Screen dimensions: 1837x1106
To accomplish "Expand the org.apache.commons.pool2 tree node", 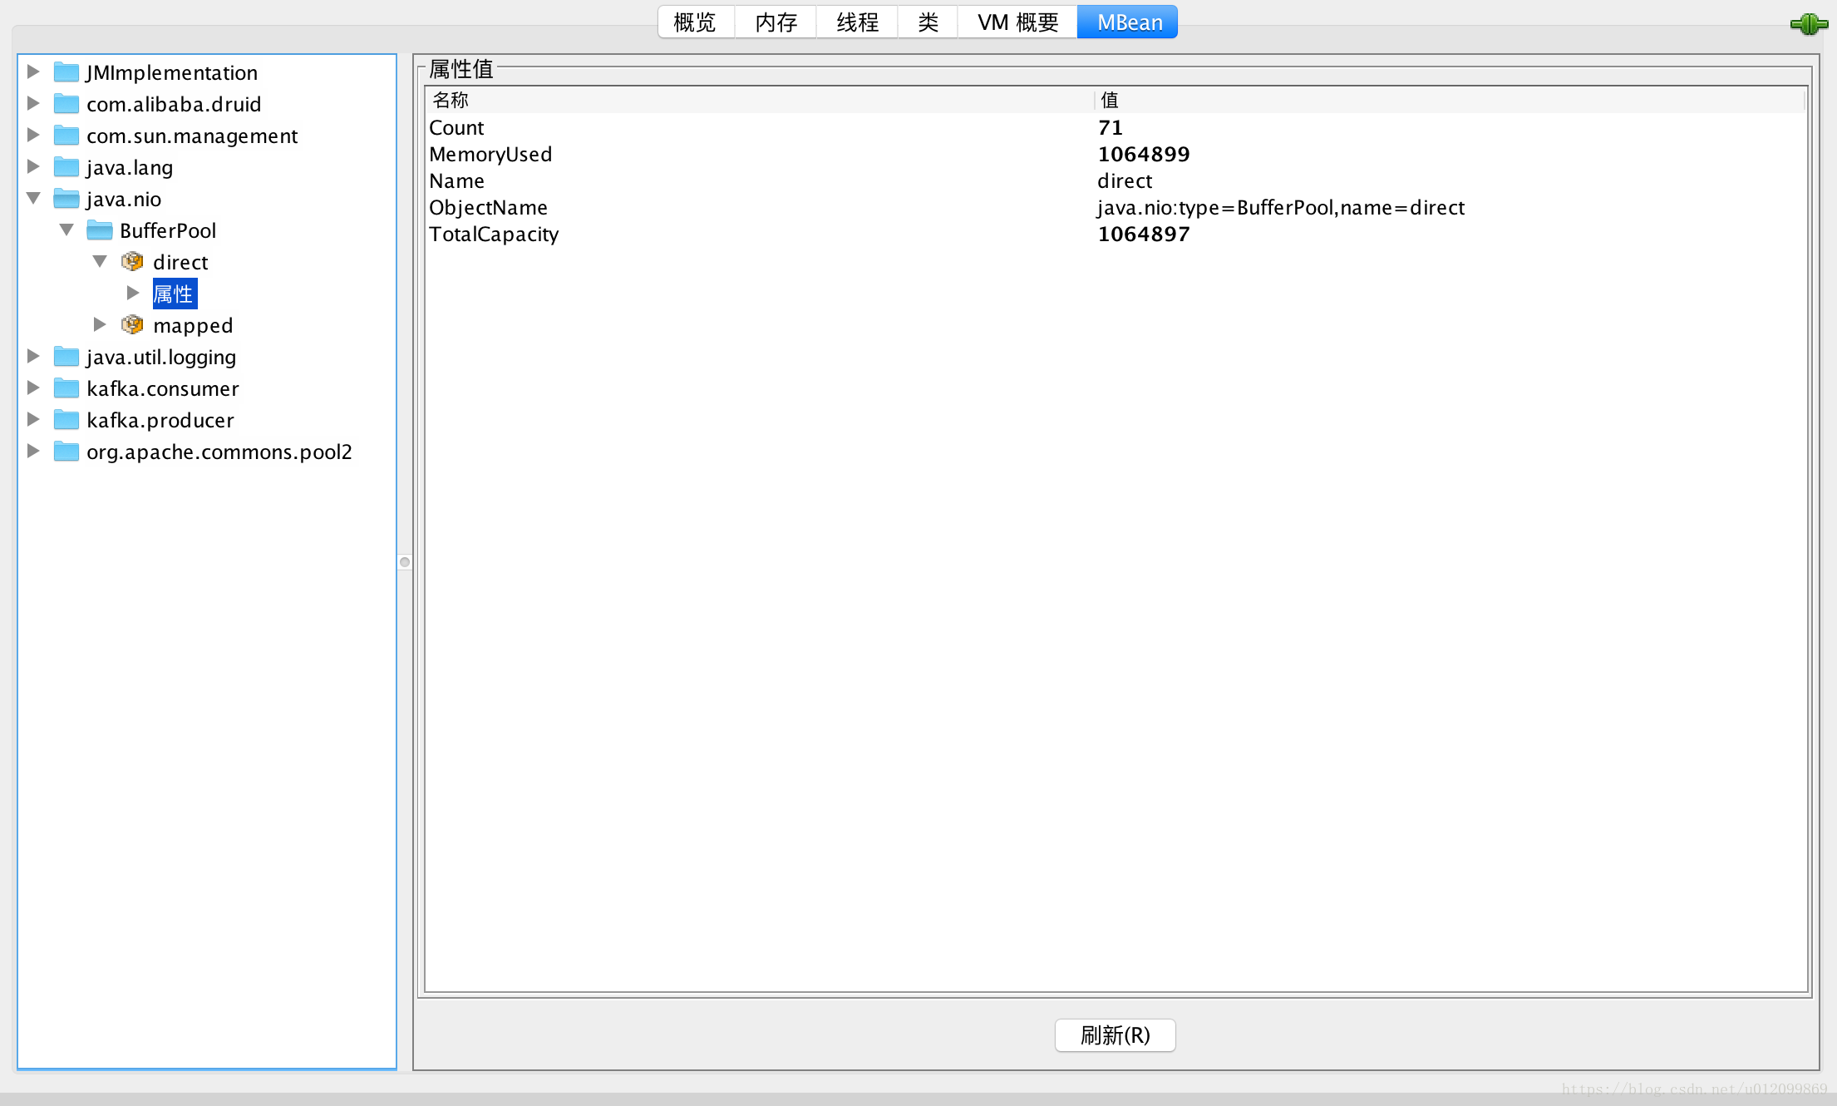I will 33,451.
